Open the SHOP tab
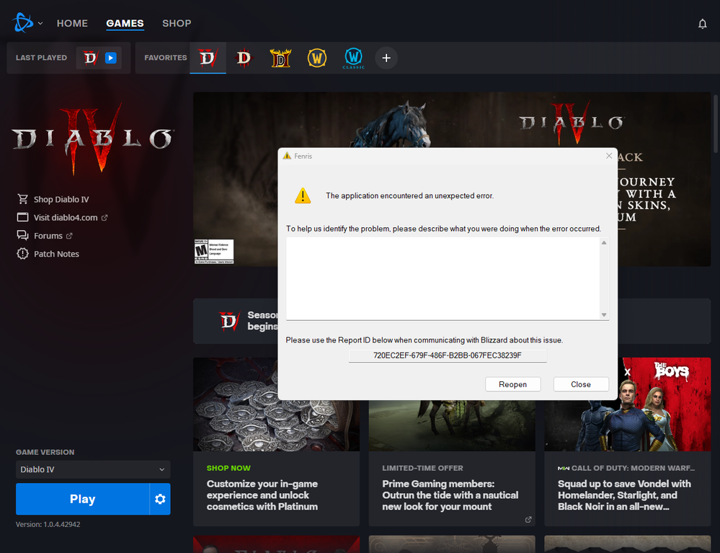This screenshot has height=553, width=720. (177, 23)
